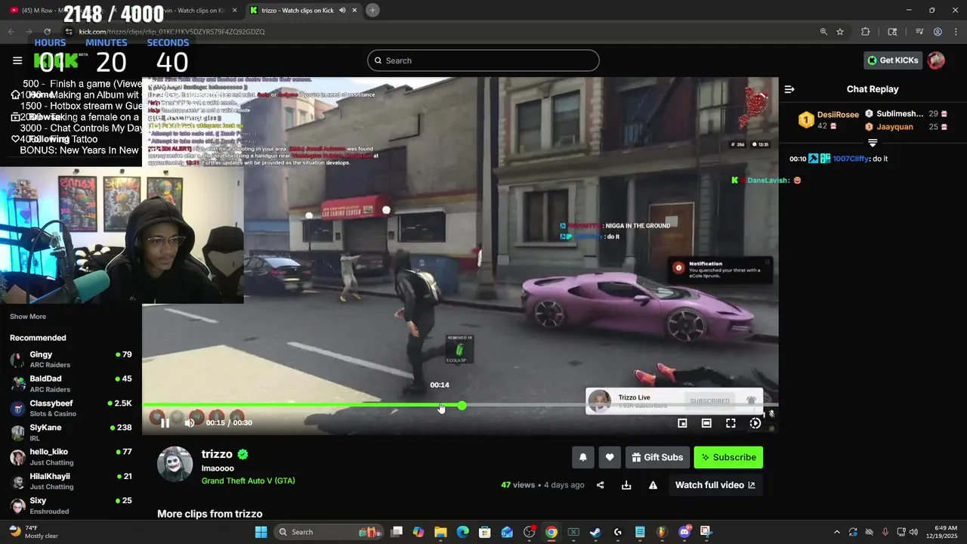Viewport: 967px width, 544px height.
Task: Click the progress bar playhead knob
Action: click(462, 406)
